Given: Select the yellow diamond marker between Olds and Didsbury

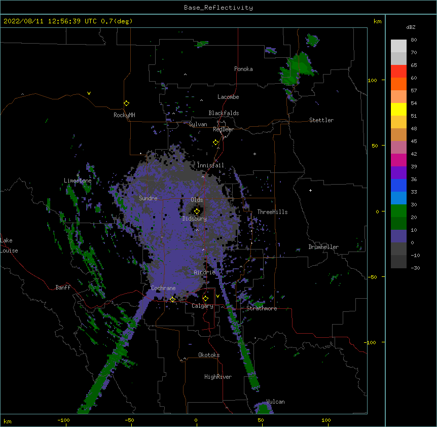Looking at the screenshot, I should click(197, 211).
